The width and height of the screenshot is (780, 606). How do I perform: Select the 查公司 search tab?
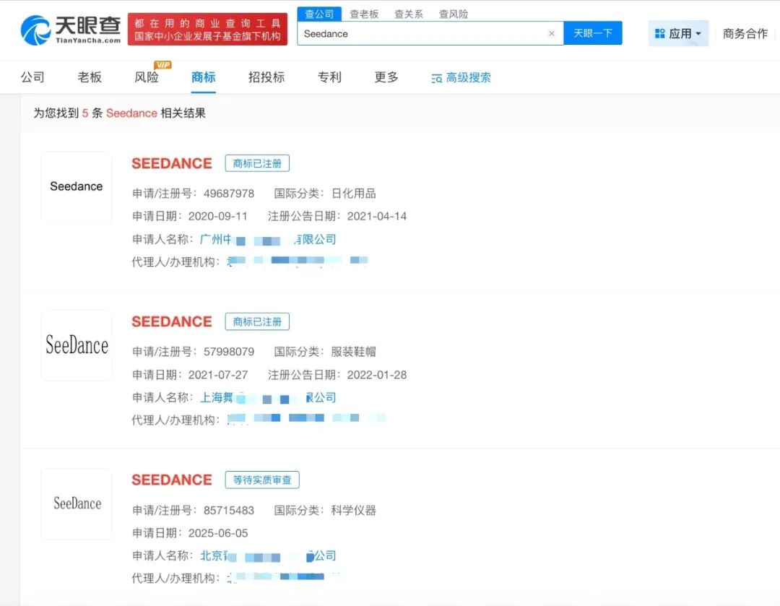319,14
